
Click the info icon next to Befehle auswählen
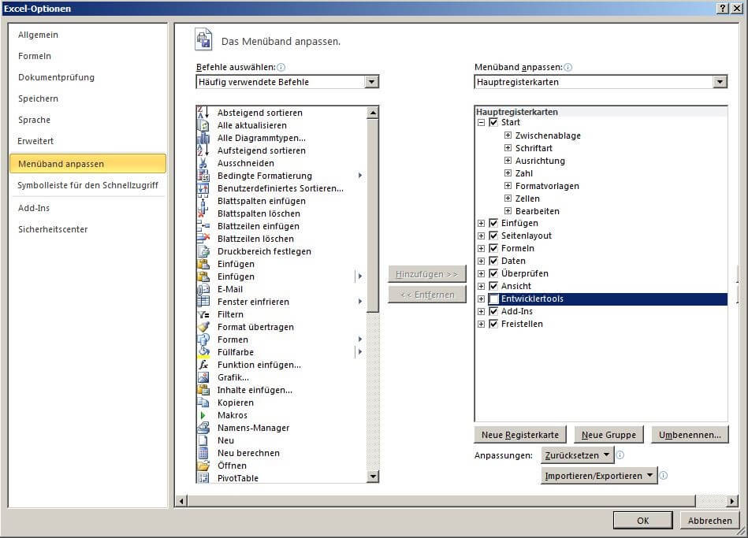click(x=281, y=67)
